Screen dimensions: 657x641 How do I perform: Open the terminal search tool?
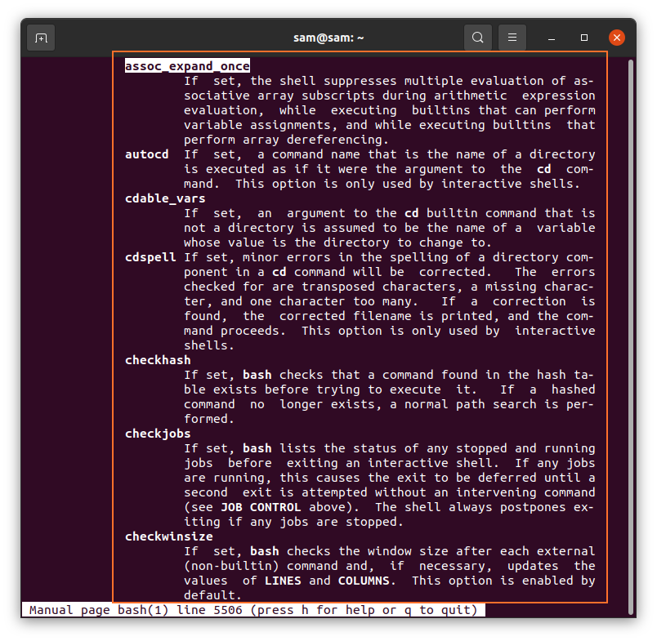pyautogui.click(x=478, y=38)
